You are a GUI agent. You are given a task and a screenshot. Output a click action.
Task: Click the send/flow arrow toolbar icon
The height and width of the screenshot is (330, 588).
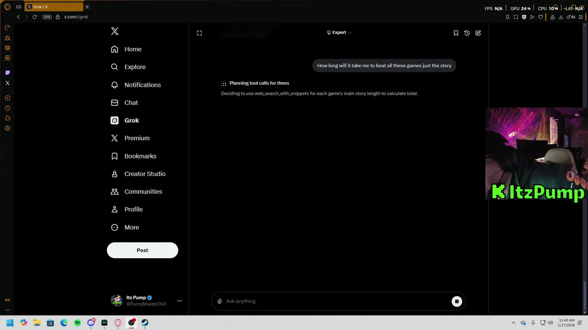point(532,17)
